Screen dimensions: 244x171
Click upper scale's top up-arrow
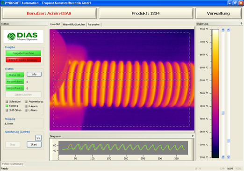point(223,30)
